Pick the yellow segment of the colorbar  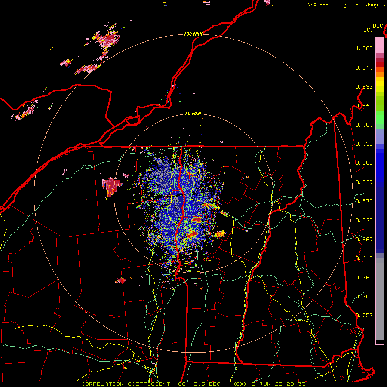[380, 85]
